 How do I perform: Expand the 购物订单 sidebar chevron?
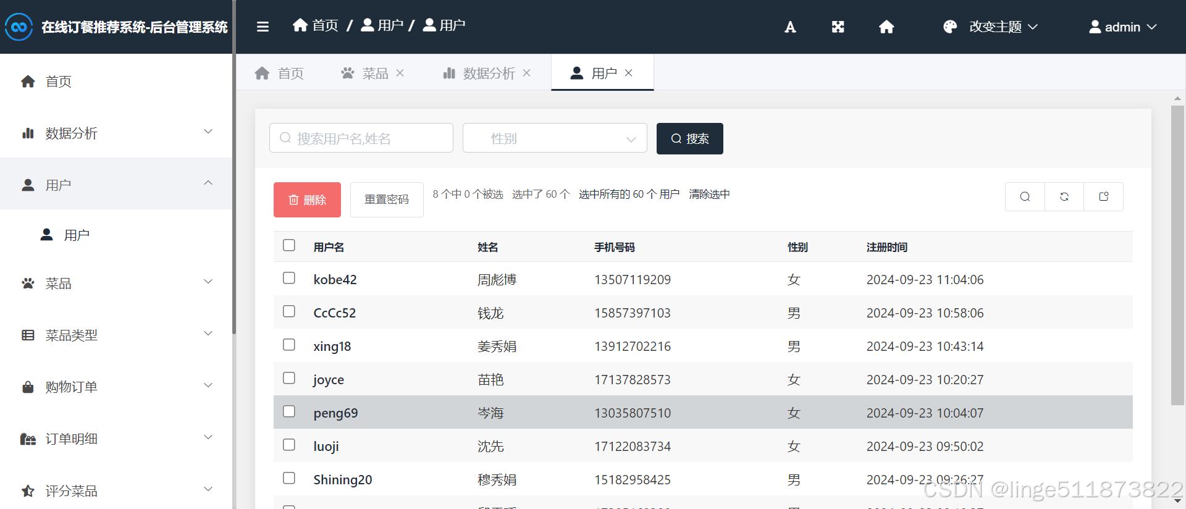[208, 385]
